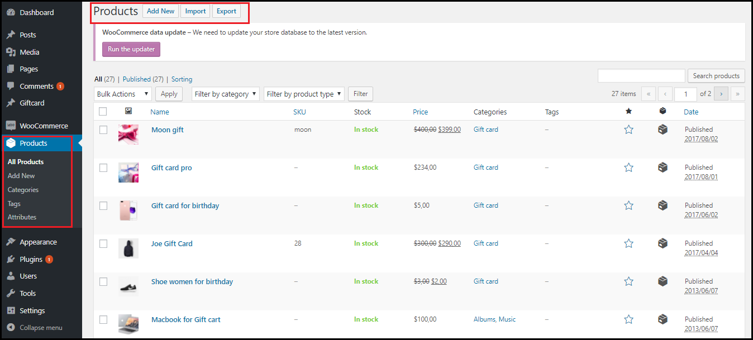Open Filter by product type dropdown
753x340 pixels.
(304, 94)
